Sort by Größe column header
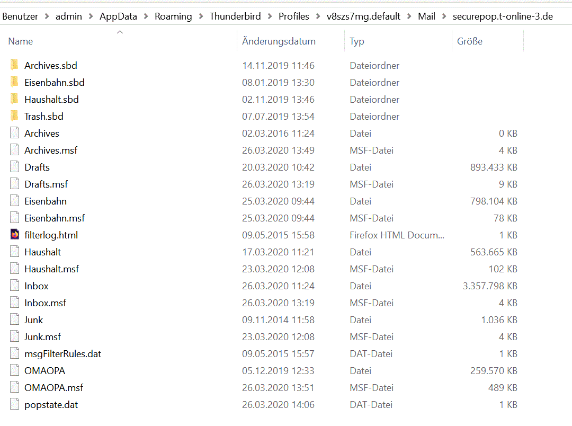 [470, 41]
